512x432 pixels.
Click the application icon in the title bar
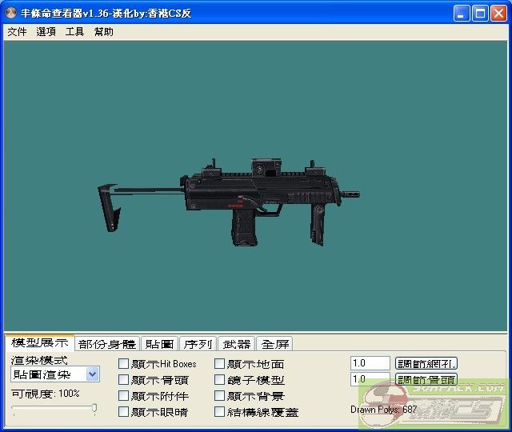point(11,13)
